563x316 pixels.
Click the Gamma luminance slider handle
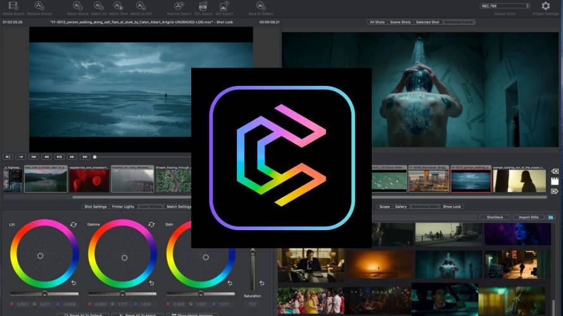click(122, 294)
